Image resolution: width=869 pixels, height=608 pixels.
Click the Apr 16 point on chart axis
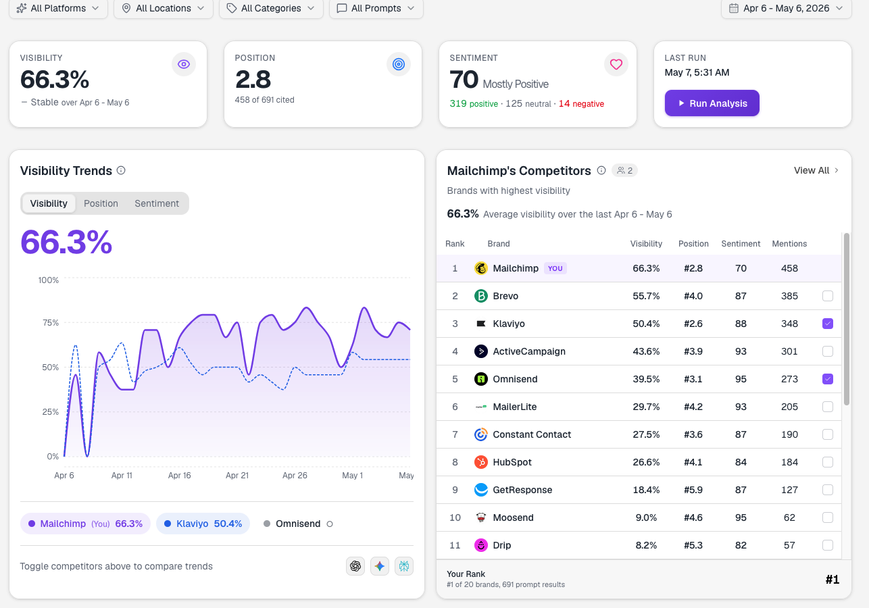coord(179,476)
